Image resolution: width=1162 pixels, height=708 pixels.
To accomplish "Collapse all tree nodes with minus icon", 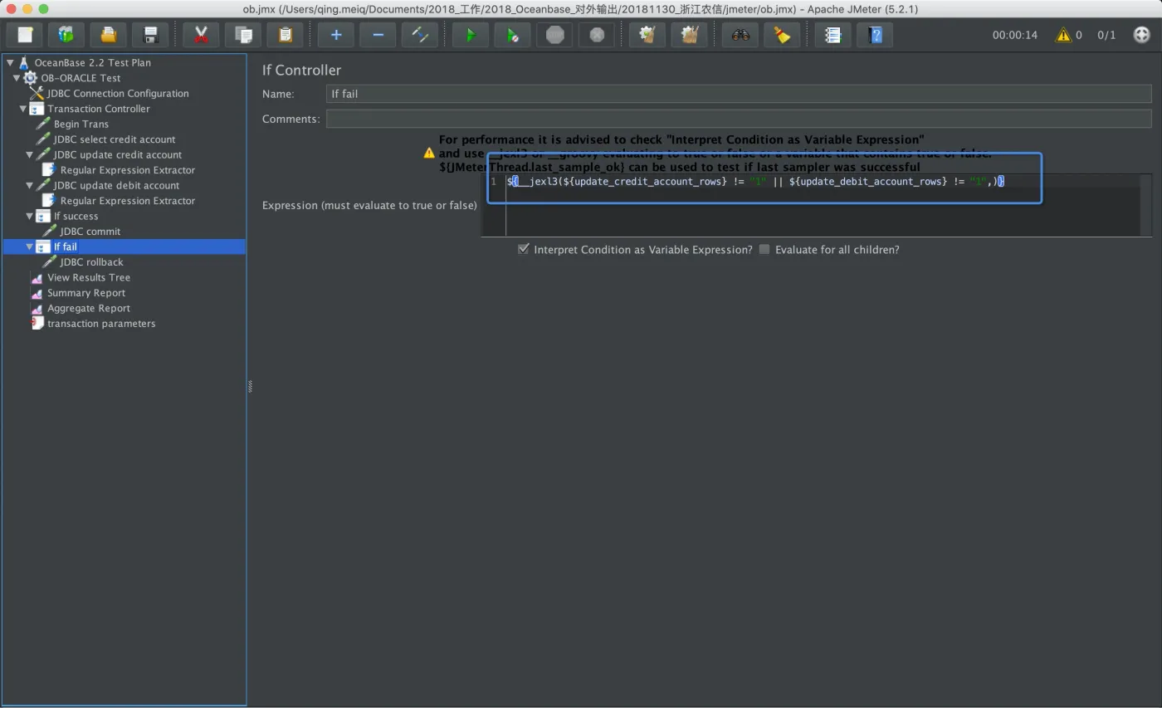I will tap(378, 35).
